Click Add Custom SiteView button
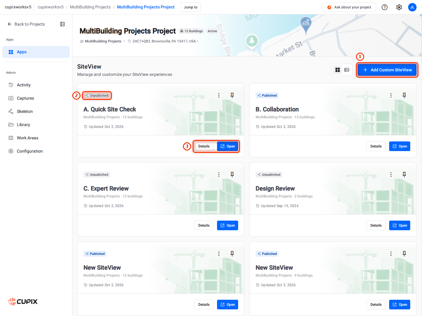The width and height of the screenshot is (422, 316). (387, 70)
